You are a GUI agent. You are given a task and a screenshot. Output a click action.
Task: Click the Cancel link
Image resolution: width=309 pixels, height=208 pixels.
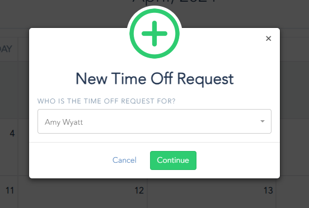(124, 160)
